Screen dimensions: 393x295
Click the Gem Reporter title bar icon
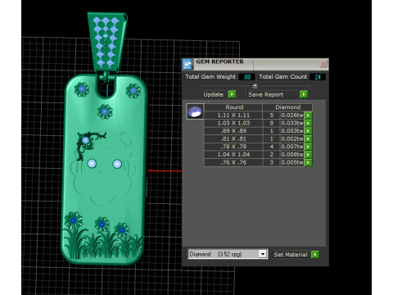coord(187,64)
